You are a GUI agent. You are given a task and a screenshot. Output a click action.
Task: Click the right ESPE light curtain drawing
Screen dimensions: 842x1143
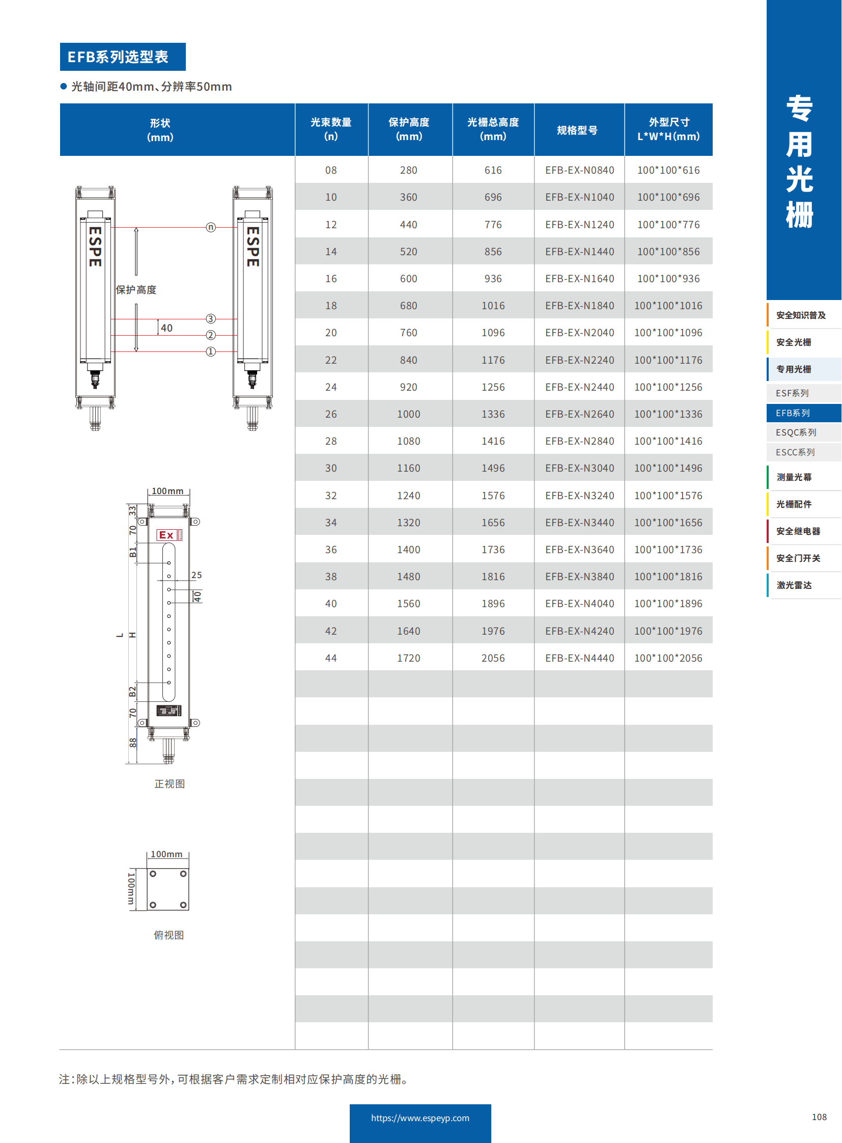coord(253,309)
